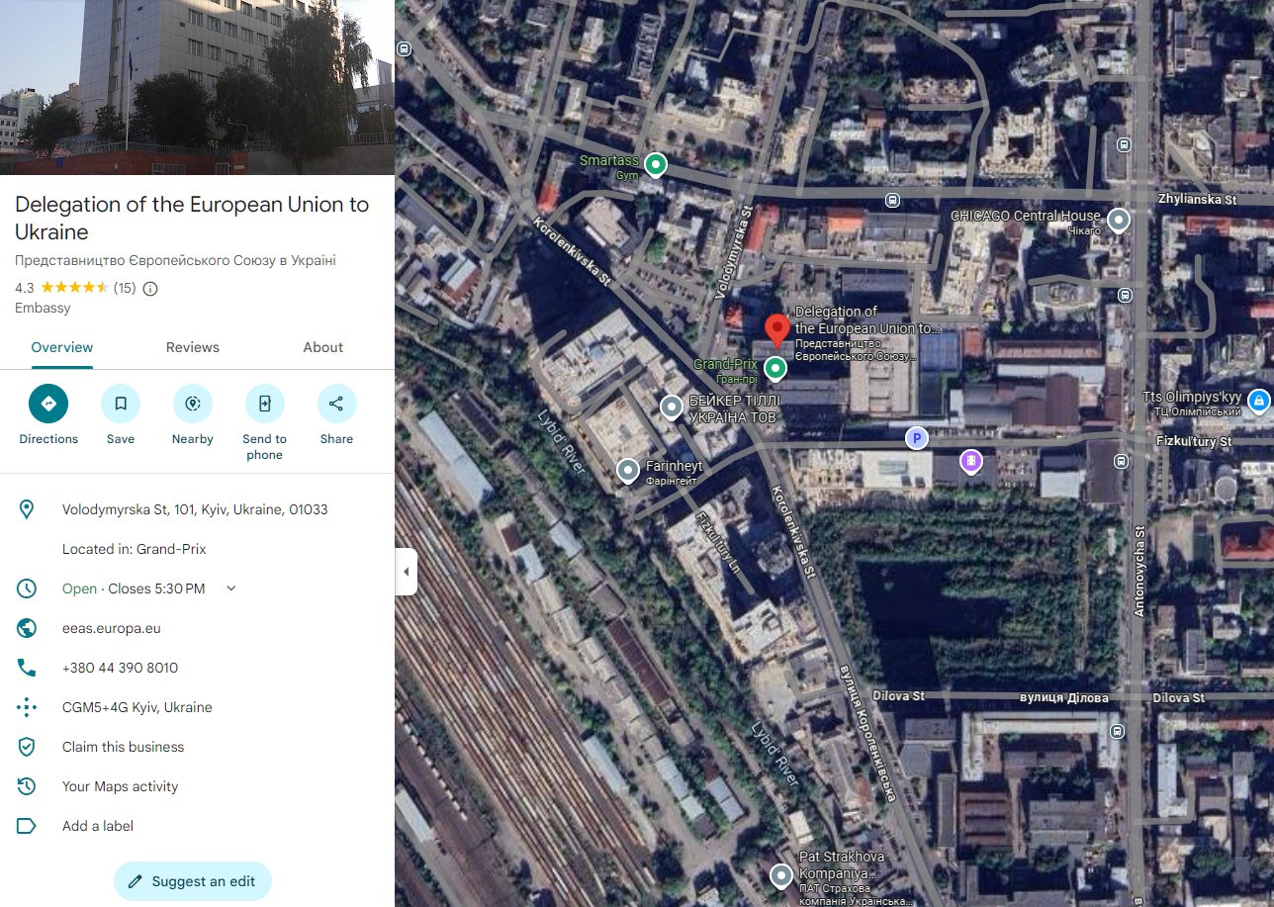
Task: Click the Embassy category text
Action: pos(43,308)
